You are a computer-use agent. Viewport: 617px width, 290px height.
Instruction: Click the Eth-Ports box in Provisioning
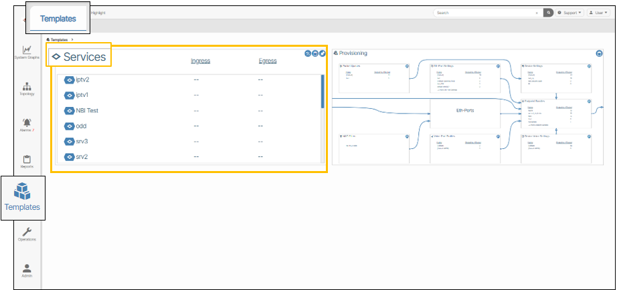[464, 110]
